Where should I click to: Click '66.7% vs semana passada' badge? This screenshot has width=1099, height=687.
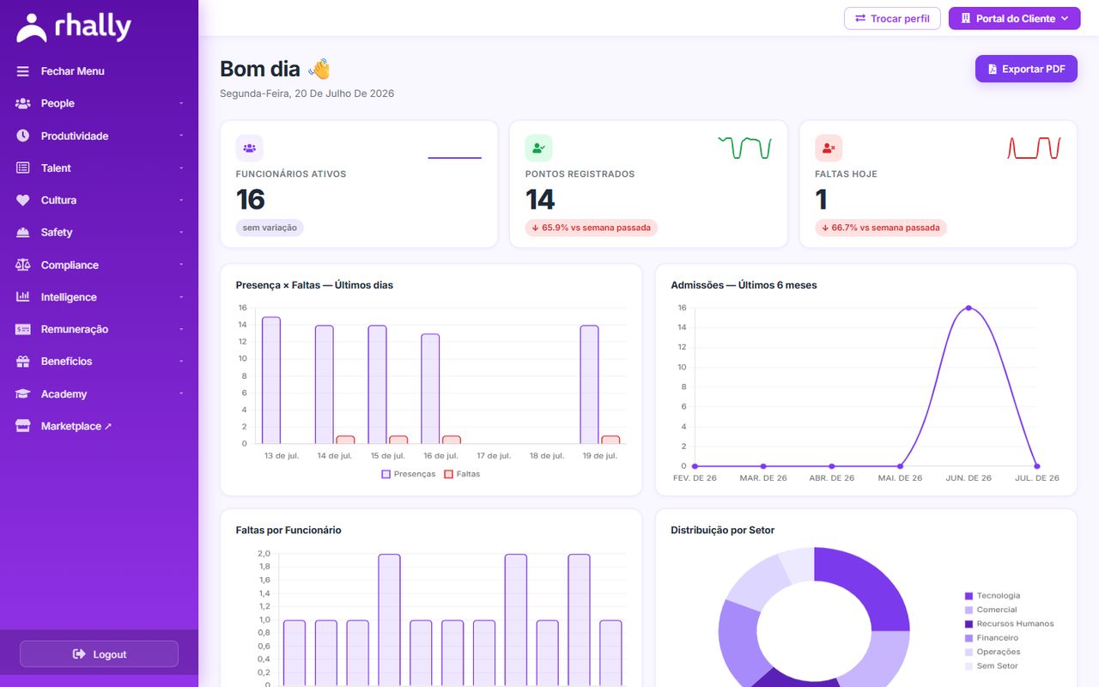pos(881,228)
